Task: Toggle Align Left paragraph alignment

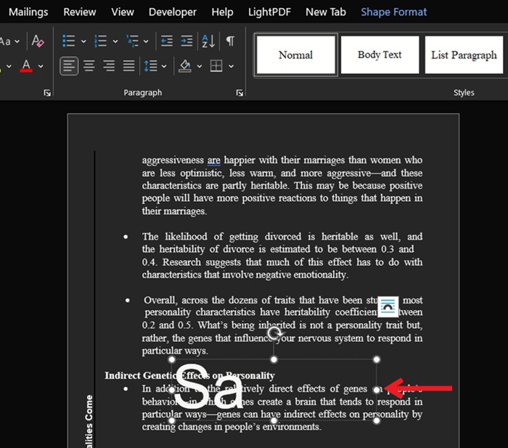Action: (x=69, y=66)
